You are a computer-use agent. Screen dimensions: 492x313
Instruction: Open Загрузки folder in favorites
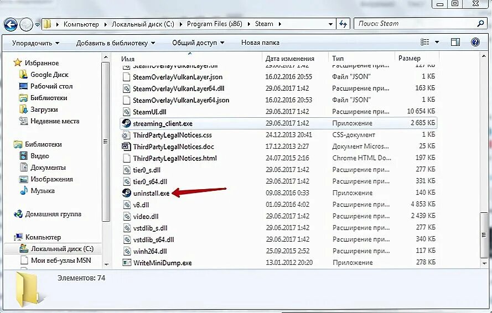44,109
